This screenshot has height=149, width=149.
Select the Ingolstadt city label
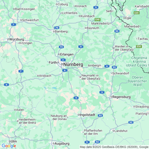87,115
